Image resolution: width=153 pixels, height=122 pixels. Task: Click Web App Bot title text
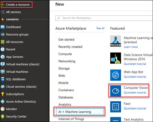tap(133, 72)
